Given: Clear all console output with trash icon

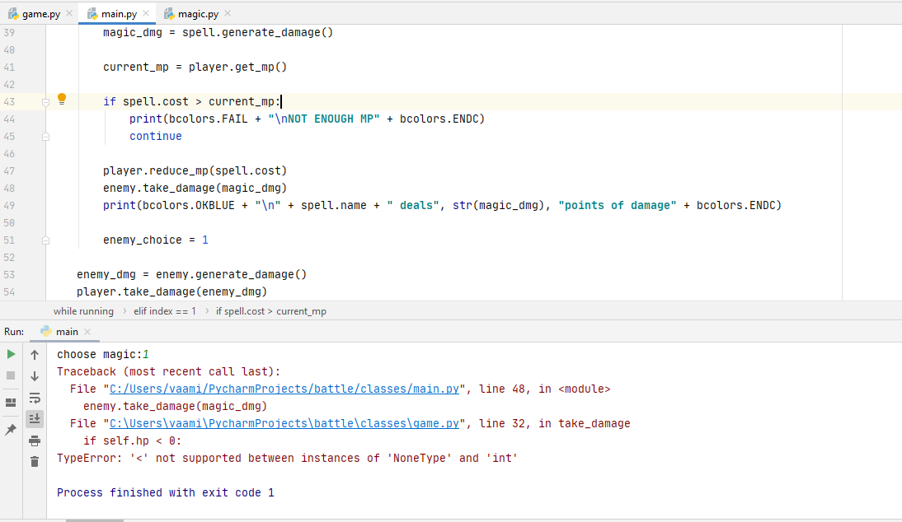Looking at the screenshot, I should pyautogui.click(x=34, y=462).
